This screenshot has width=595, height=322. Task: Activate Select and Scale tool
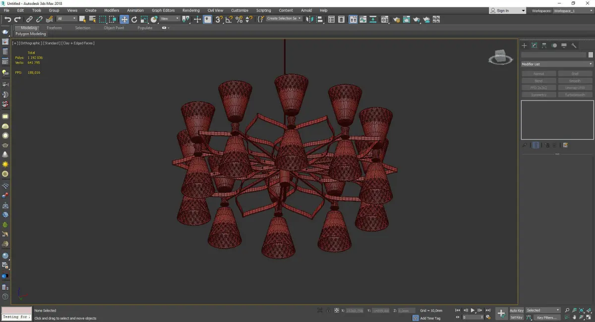[144, 19]
